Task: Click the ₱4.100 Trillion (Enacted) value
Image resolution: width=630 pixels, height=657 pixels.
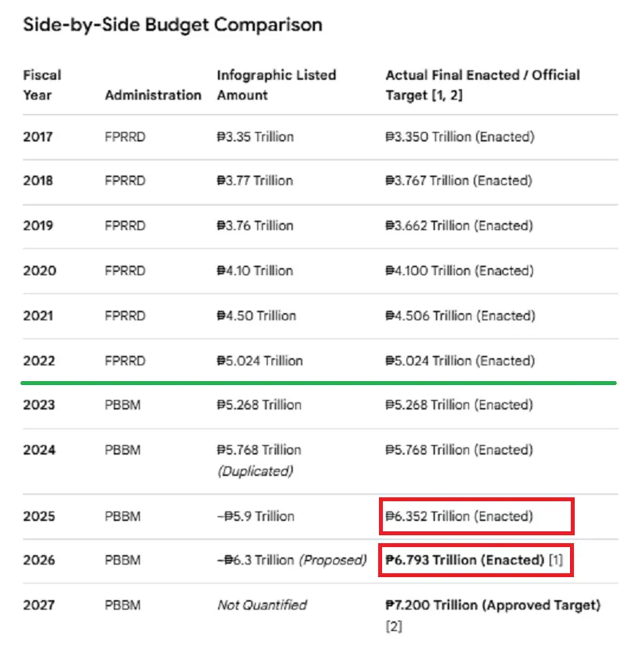Action: (459, 270)
